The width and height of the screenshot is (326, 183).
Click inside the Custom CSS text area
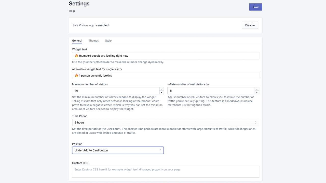pyautogui.click(x=165, y=172)
